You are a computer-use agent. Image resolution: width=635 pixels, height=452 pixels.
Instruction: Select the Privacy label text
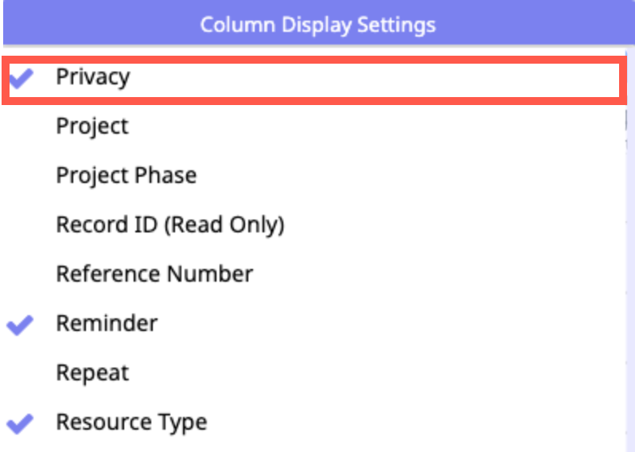point(92,77)
